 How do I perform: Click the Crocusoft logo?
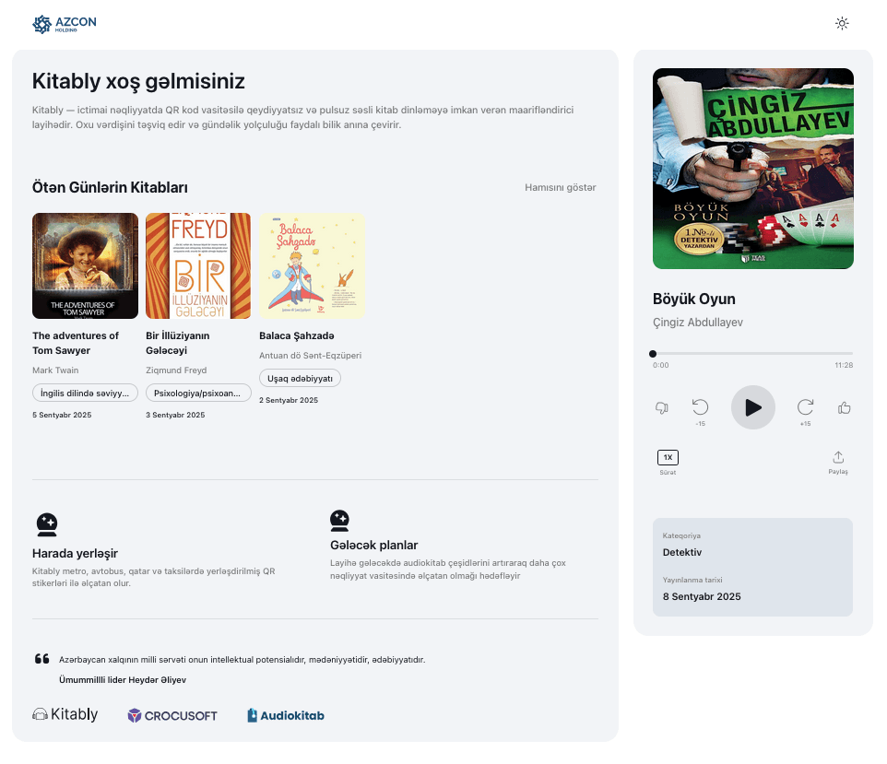172,715
